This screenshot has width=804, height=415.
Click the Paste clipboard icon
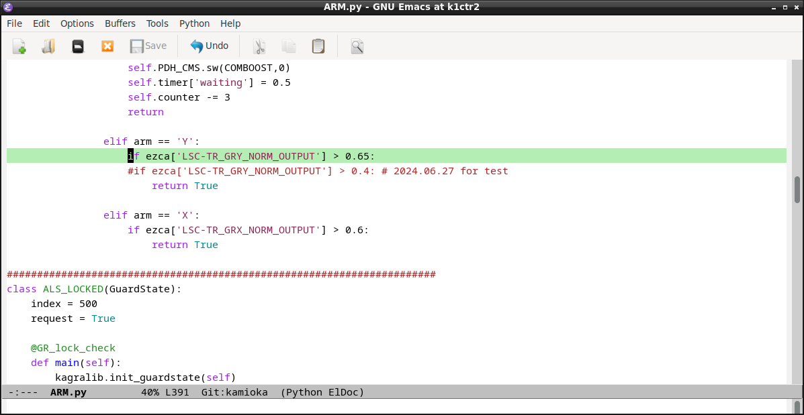click(x=318, y=46)
